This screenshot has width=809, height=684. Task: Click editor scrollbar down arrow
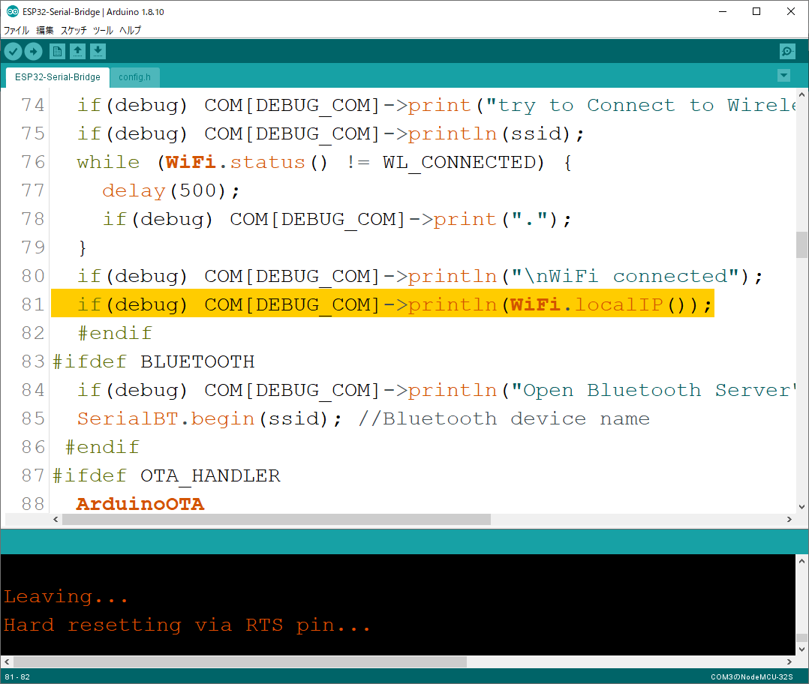[x=801, y=507]
